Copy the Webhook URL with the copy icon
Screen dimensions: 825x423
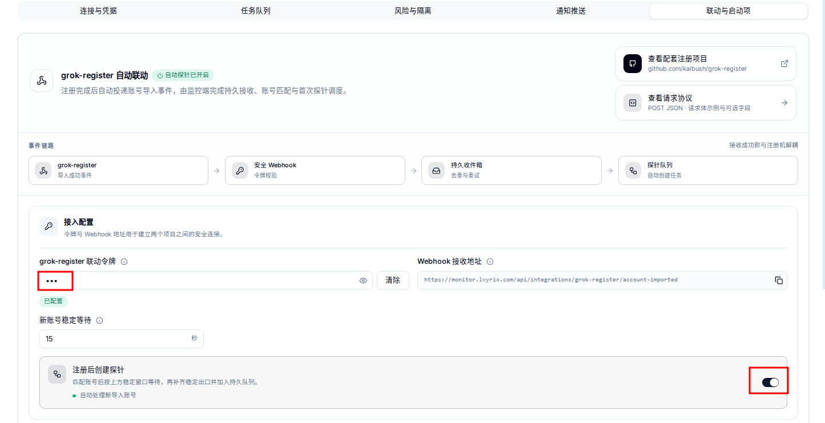click(x=779, y=280)
